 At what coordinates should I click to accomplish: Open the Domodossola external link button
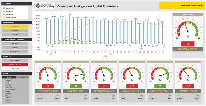click(15, 52)
